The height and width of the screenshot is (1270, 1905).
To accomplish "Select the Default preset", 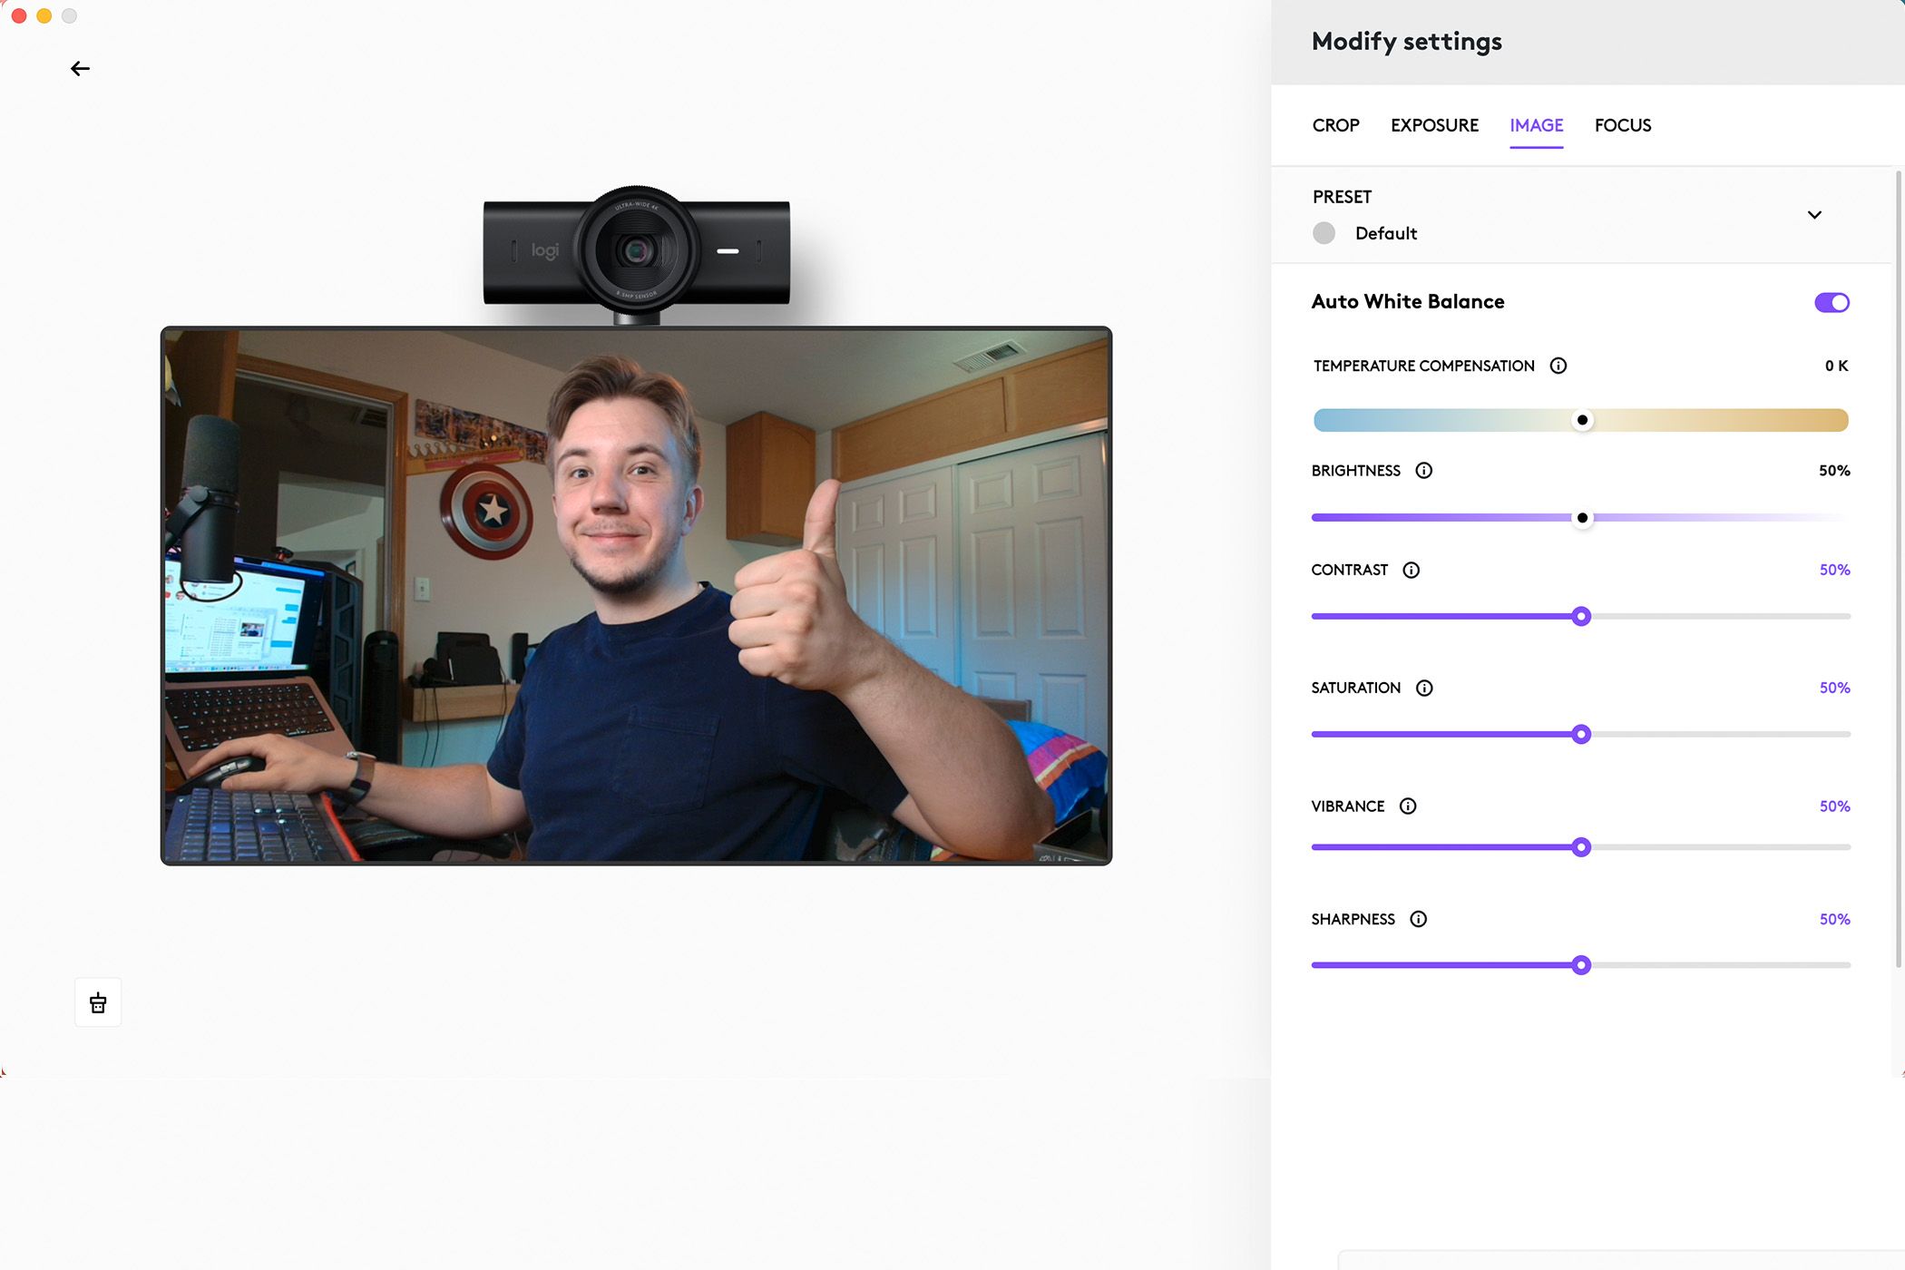I will (1385, 233).
